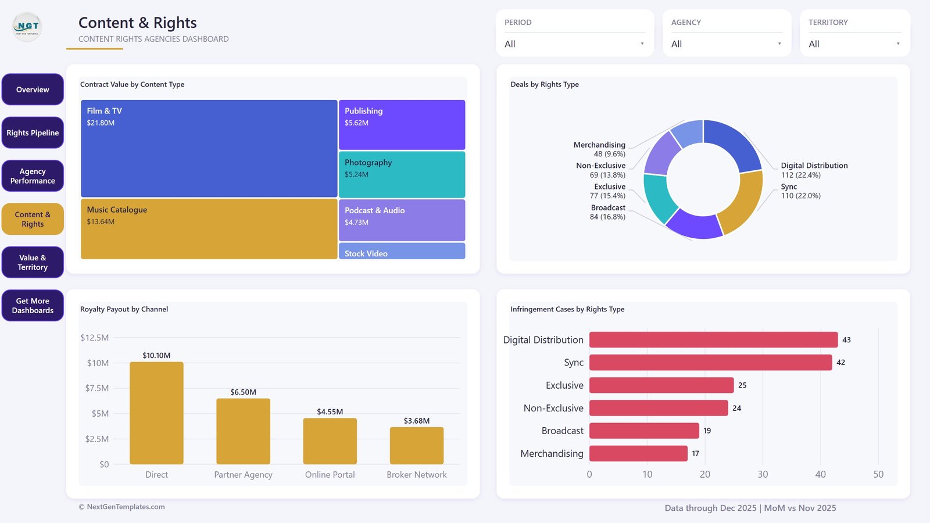
Task: Select the Film & TV treemap tile
Action: coord(209,149)
